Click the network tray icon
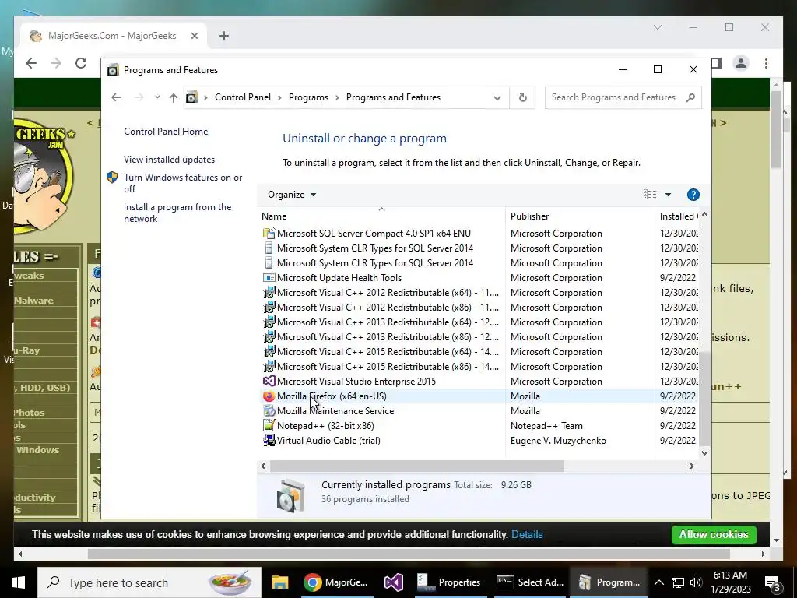This screenshot has width=797, height=598. click(678, 582)
